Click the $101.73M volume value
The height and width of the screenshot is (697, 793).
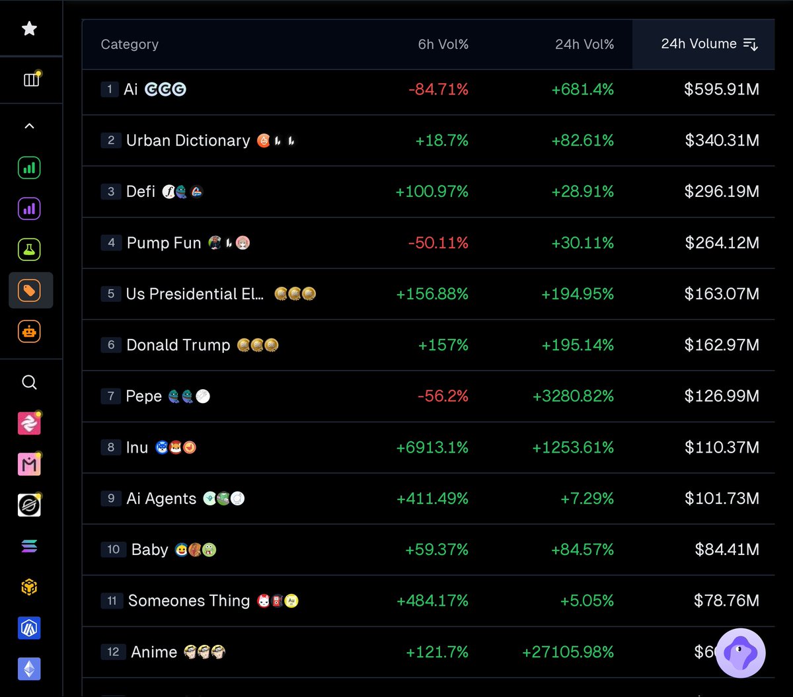pos(722,499)
